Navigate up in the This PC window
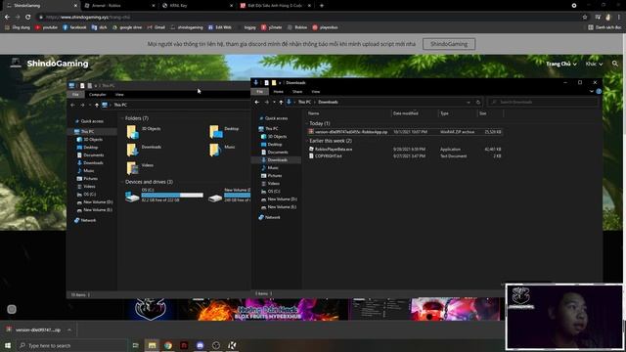The height and width of the screenshot is (352, 626). [x=97, y=105]
